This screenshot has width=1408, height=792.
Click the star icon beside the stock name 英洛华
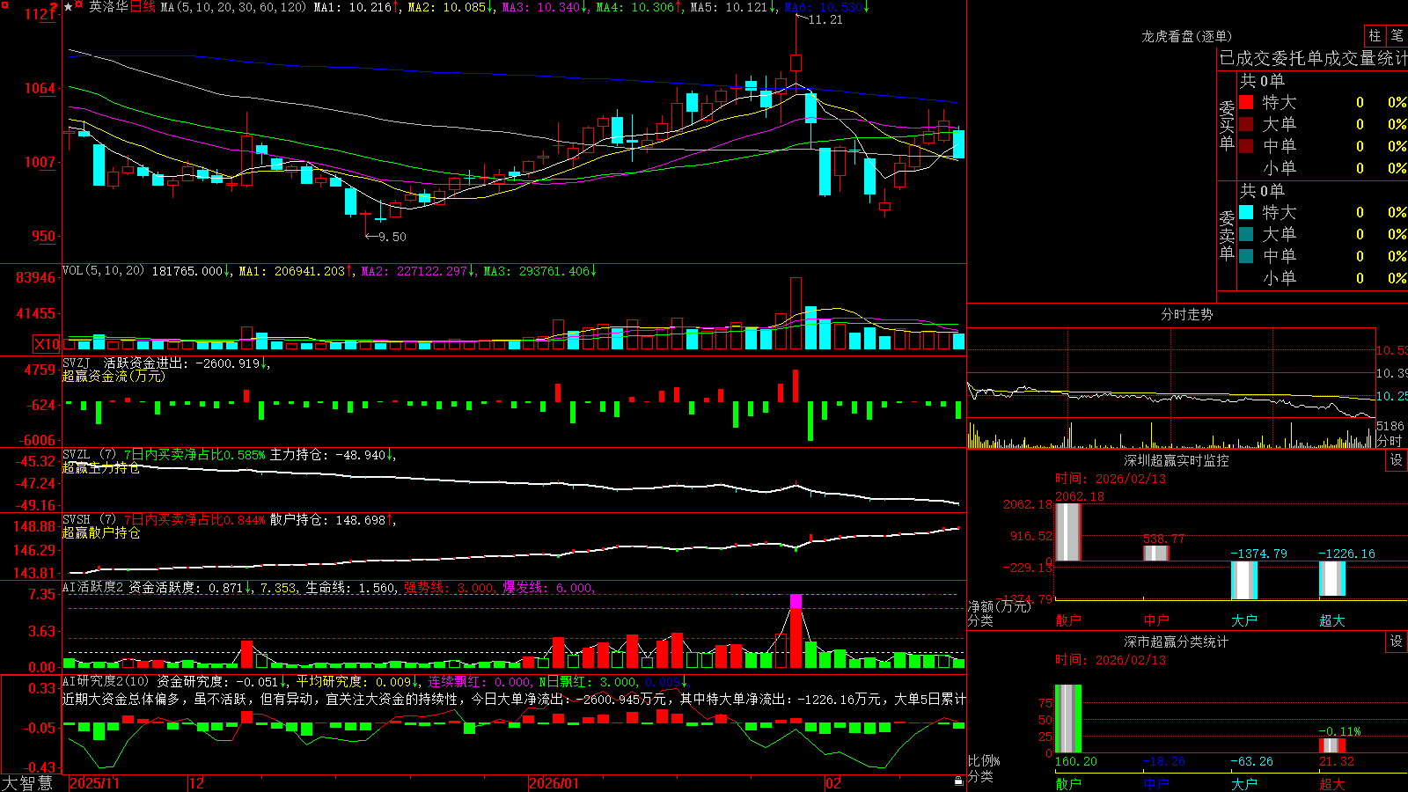pyautogui.click(x=69, y=7)
